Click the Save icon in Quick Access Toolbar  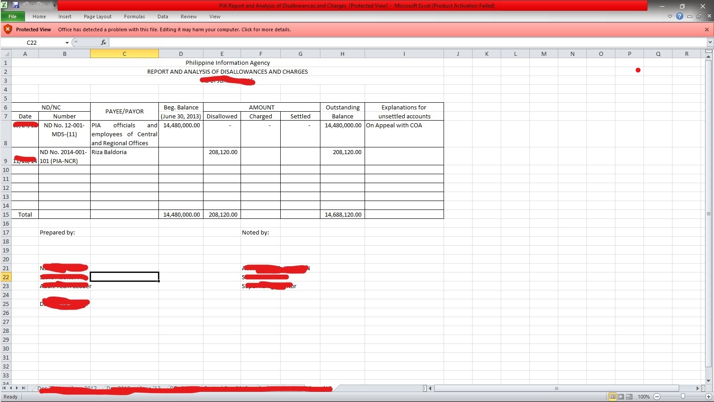click(x=16, y=5)
